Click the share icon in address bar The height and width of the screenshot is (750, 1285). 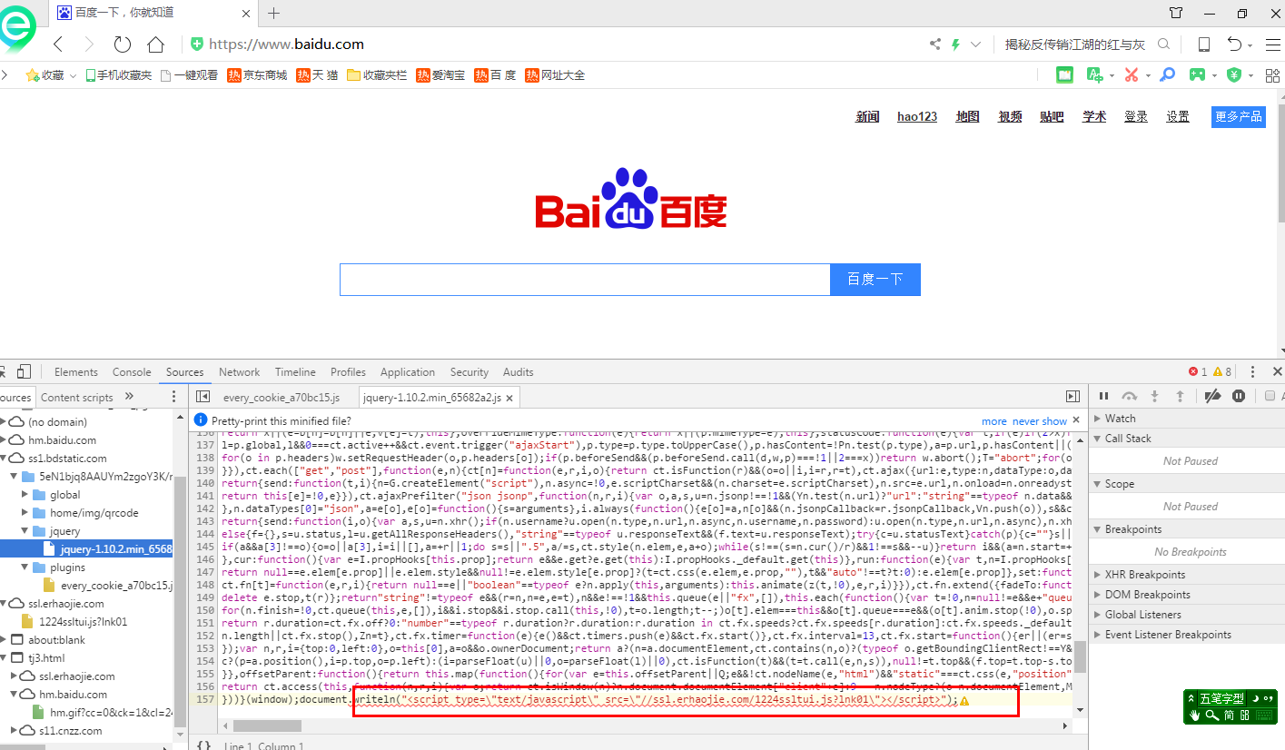[x=935, y=44]
